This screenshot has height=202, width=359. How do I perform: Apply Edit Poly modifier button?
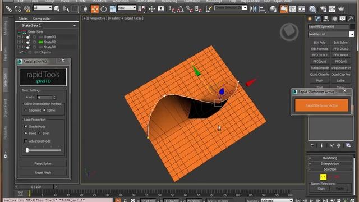pos(319,43)
